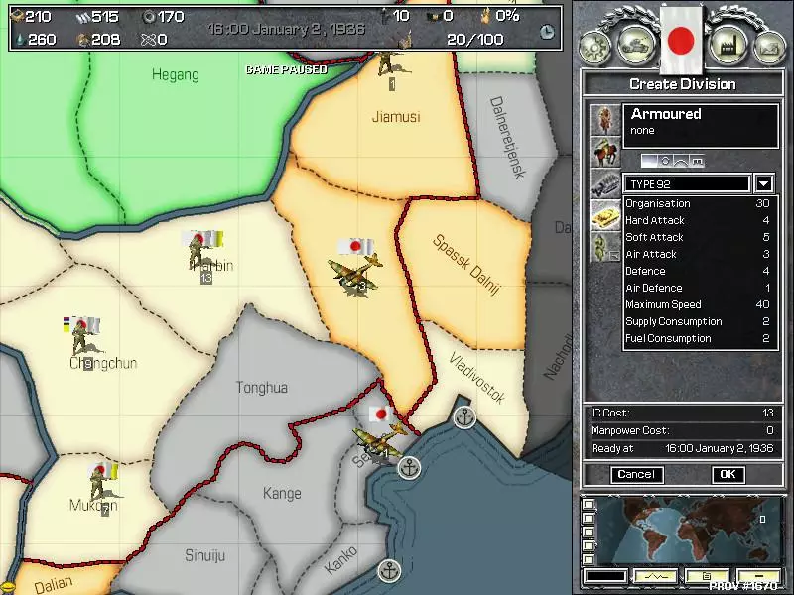Viewport: 794px width, 595px height.
Task: Select the Infantry unit type icon
Action: coord(603,121)
